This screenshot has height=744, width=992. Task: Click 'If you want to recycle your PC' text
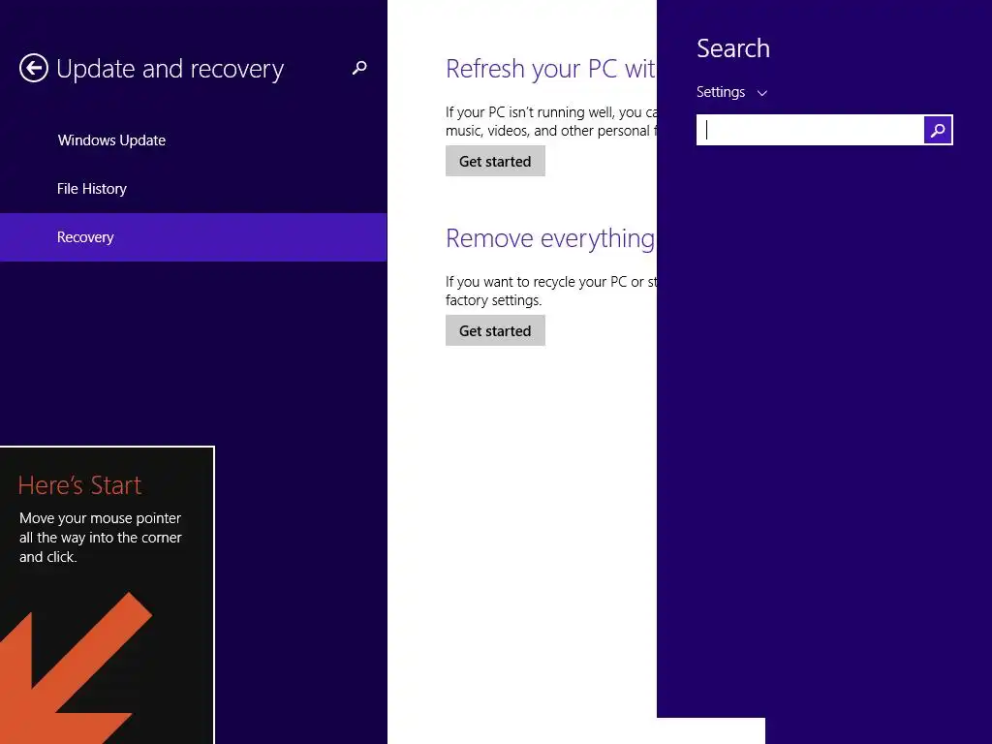[x=551, y=291]
